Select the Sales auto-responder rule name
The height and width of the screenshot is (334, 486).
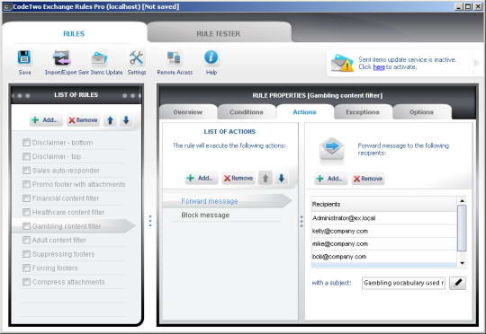tap(66, 171)
